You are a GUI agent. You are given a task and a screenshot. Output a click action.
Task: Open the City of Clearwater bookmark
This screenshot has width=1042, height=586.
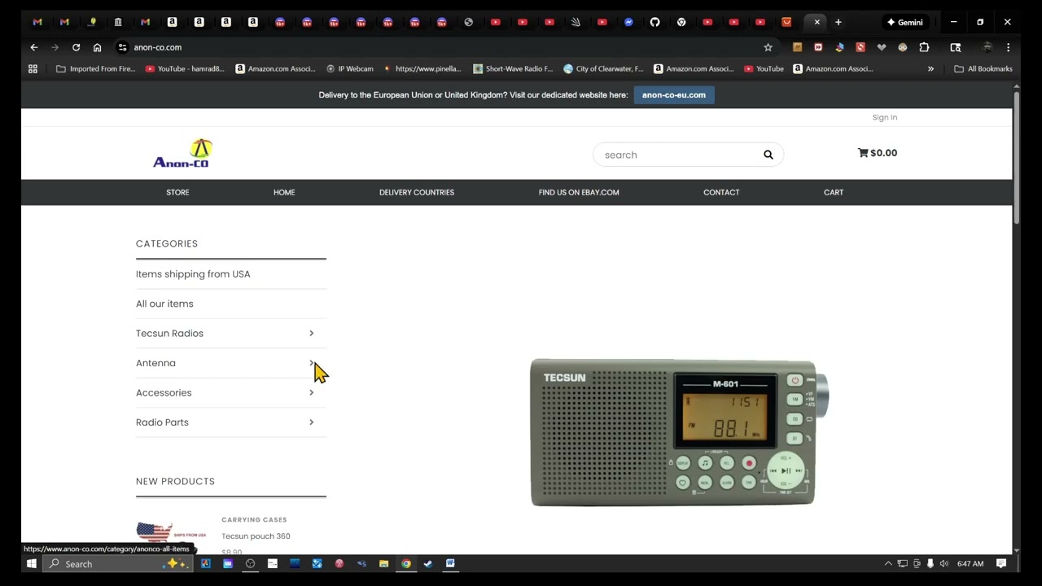coord(603,69)
